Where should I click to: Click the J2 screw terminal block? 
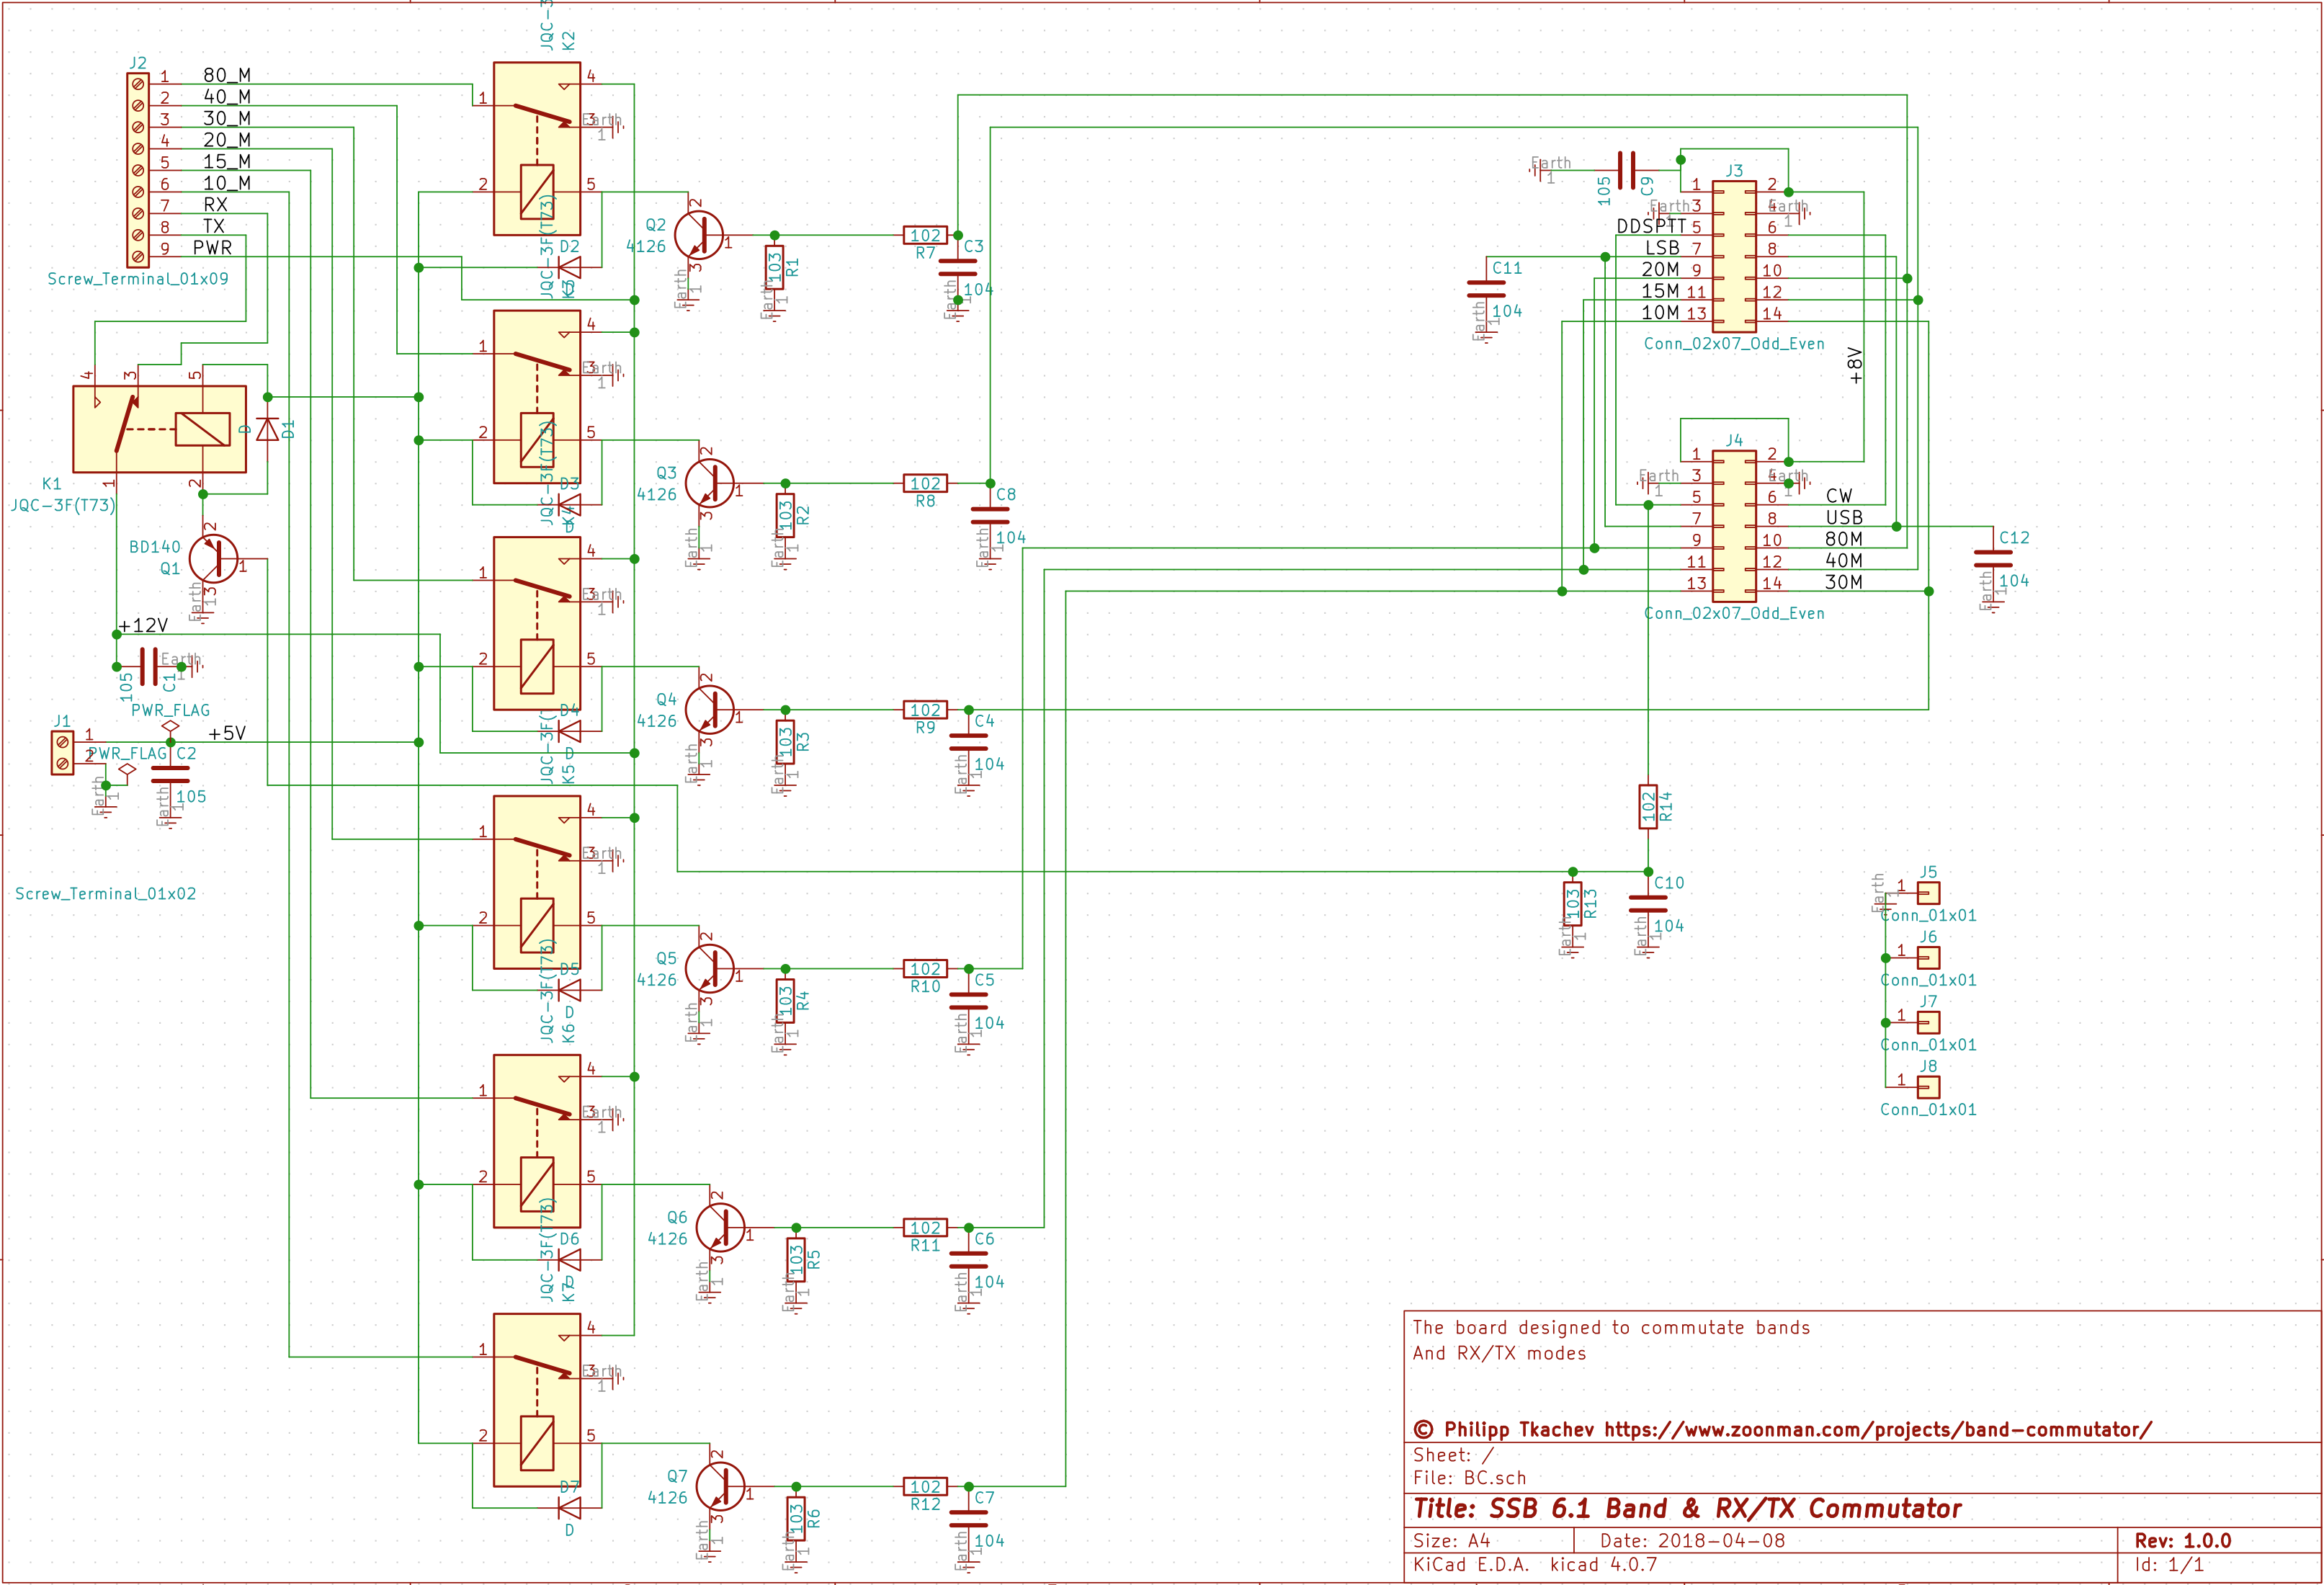tap(138, 170)
